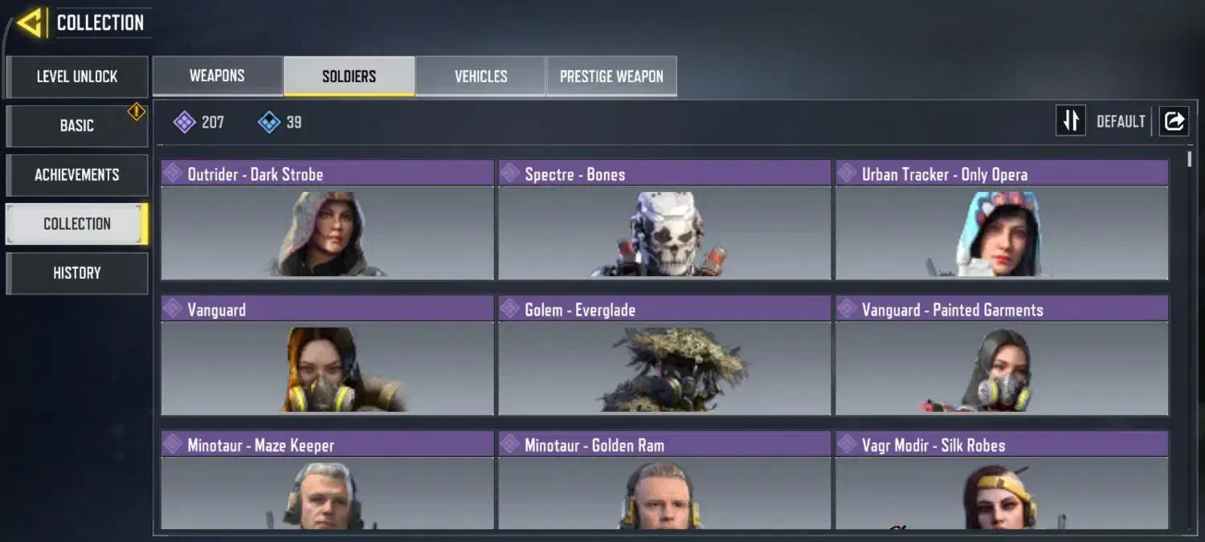Click the purple diamond currency icon
The width and height of the screenshot is (1205, 542).
[184, 122]
